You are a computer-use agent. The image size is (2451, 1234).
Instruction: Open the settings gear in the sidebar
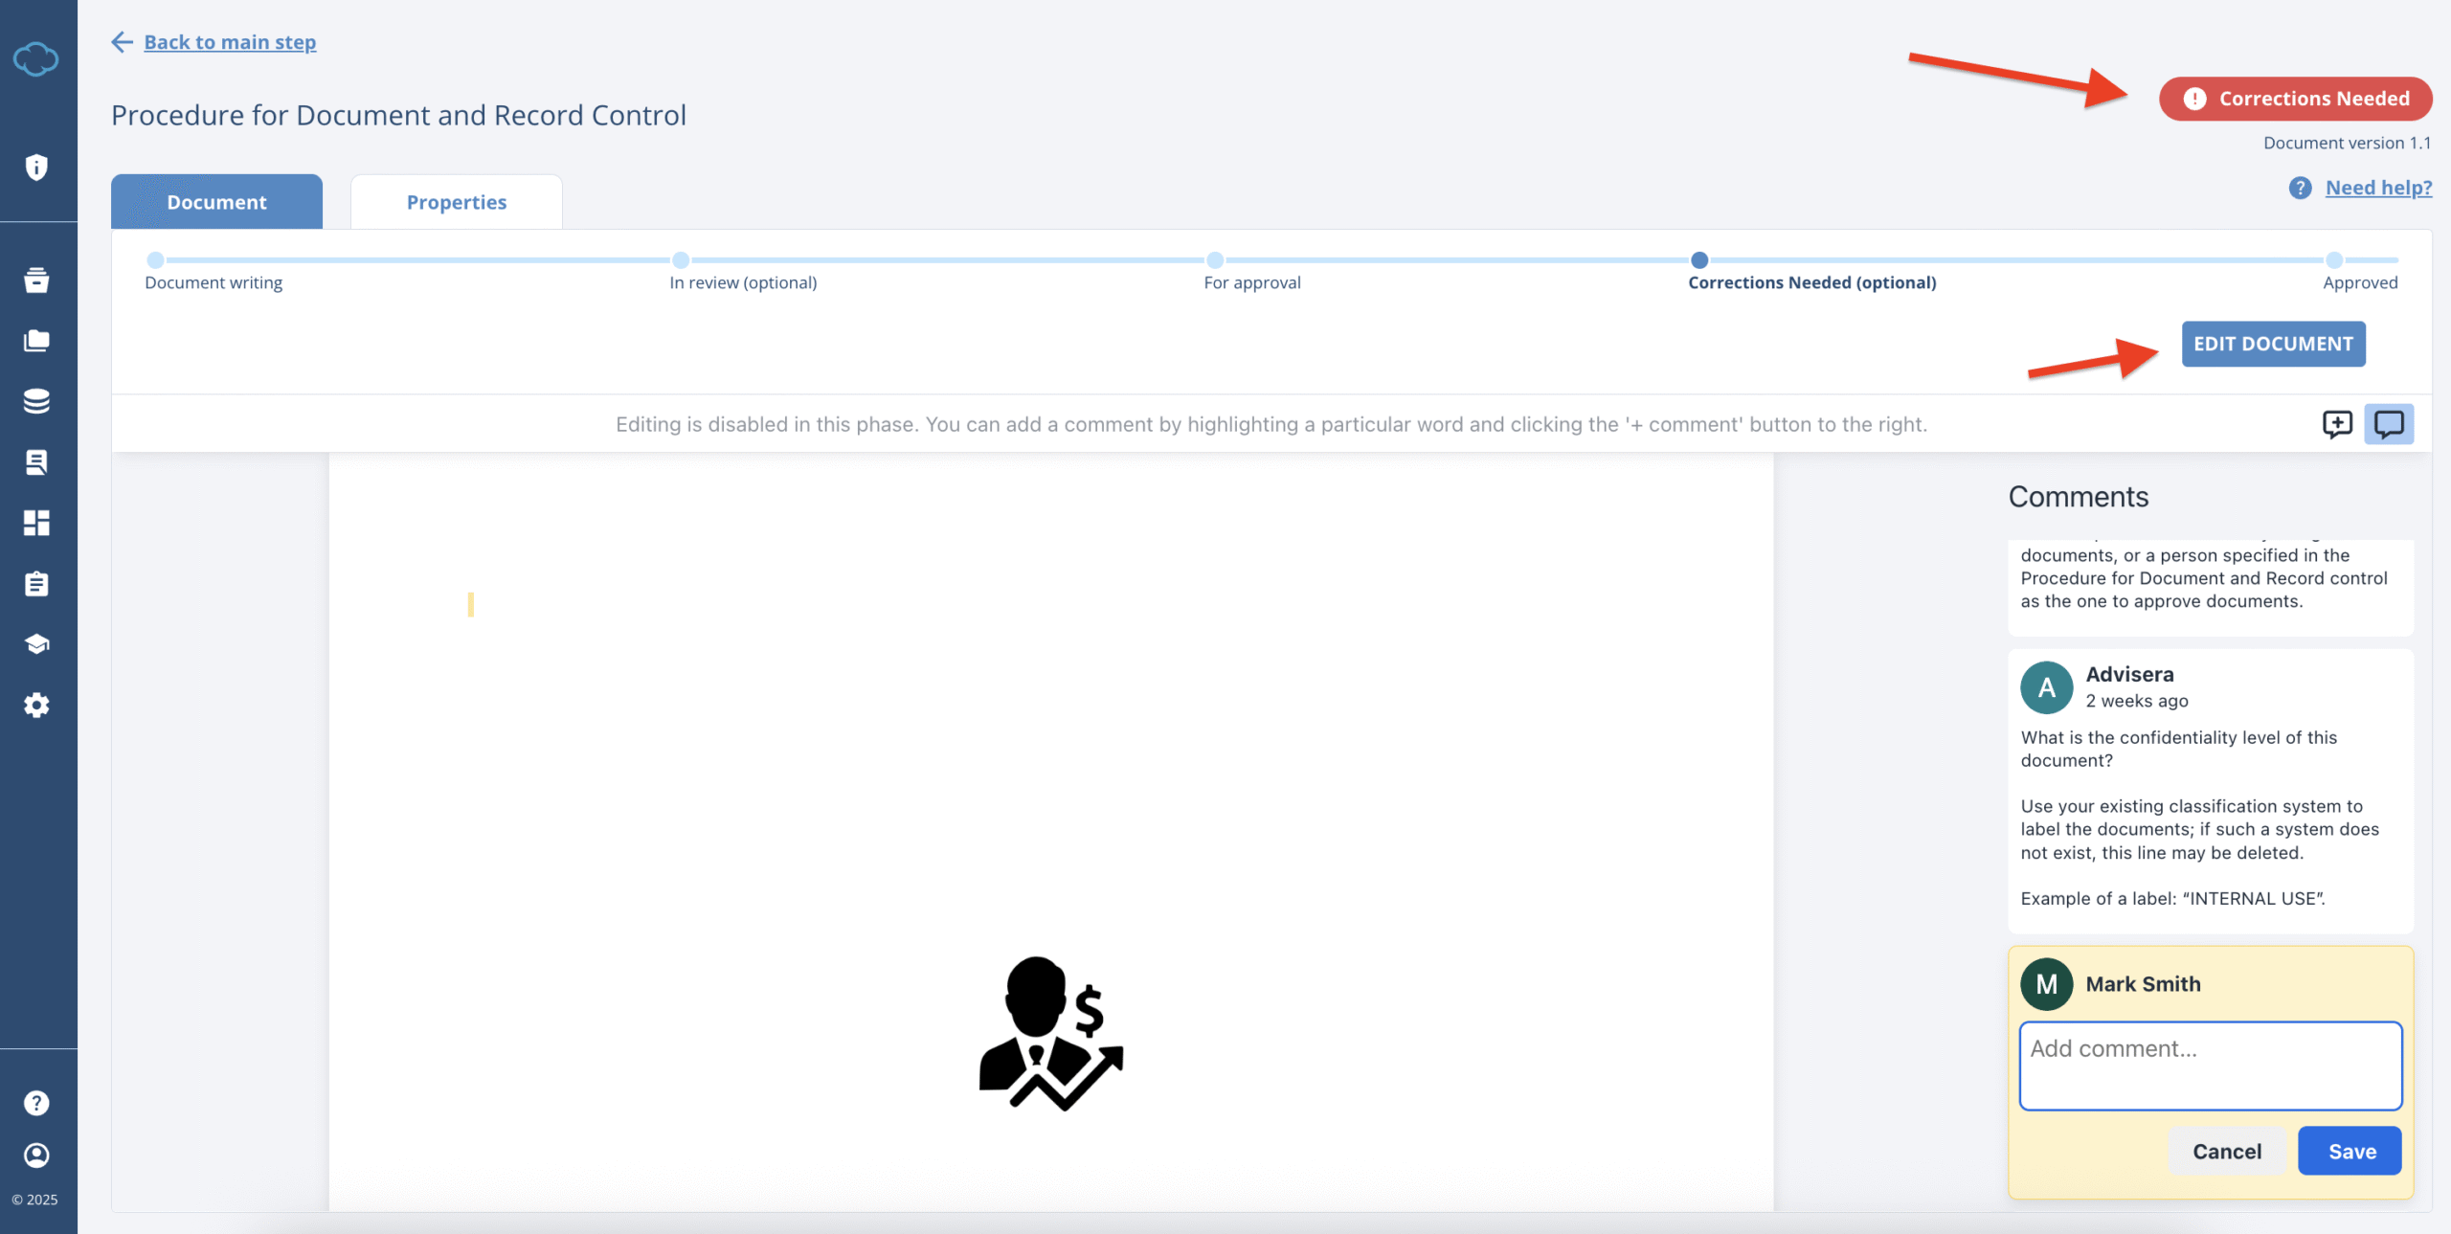36,706
